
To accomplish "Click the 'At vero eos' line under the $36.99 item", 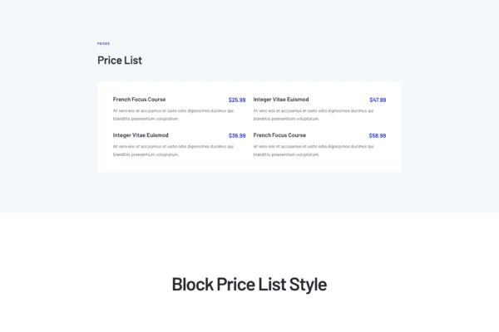I will click(x=173, y=146).
